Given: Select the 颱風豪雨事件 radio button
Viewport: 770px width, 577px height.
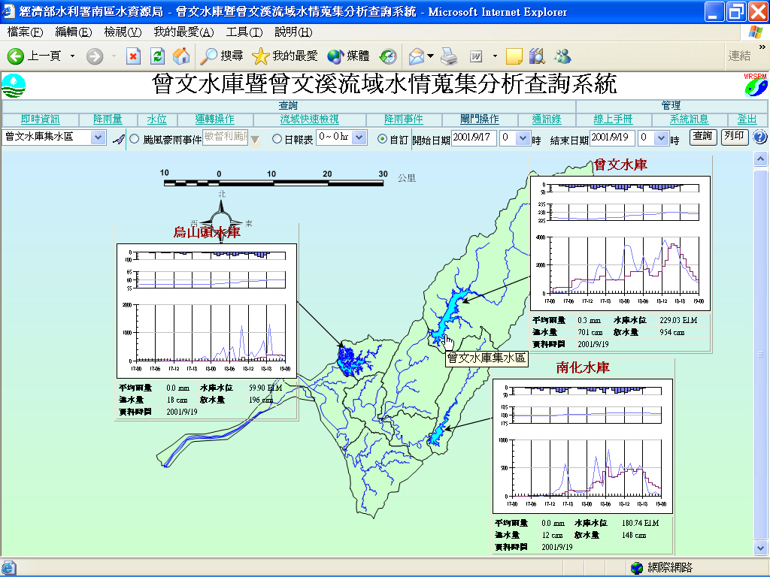Looking at the screenshot, I should pyautogui.click(x=134, y=139).
